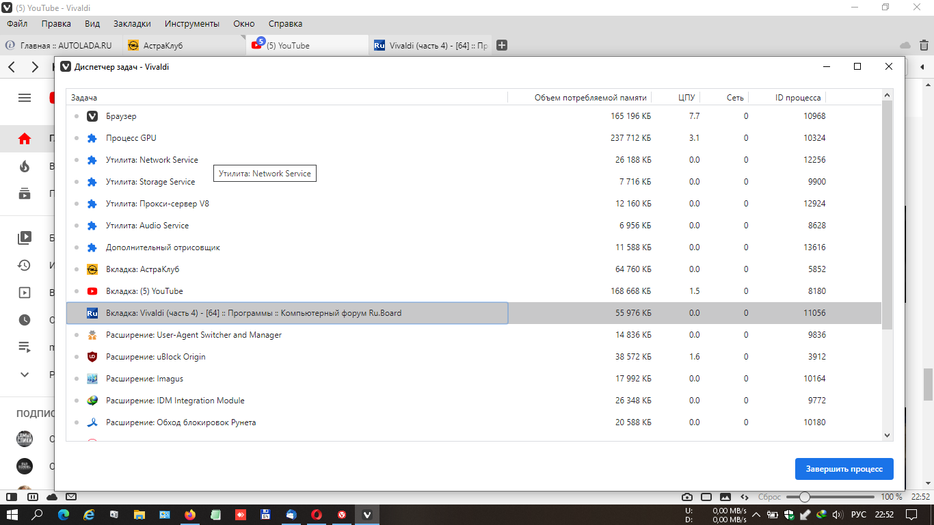This screenshot has height=525, width=934.
Task: Expand the YouTube sidebar show-more chevron
Action: tap(25, 375)
